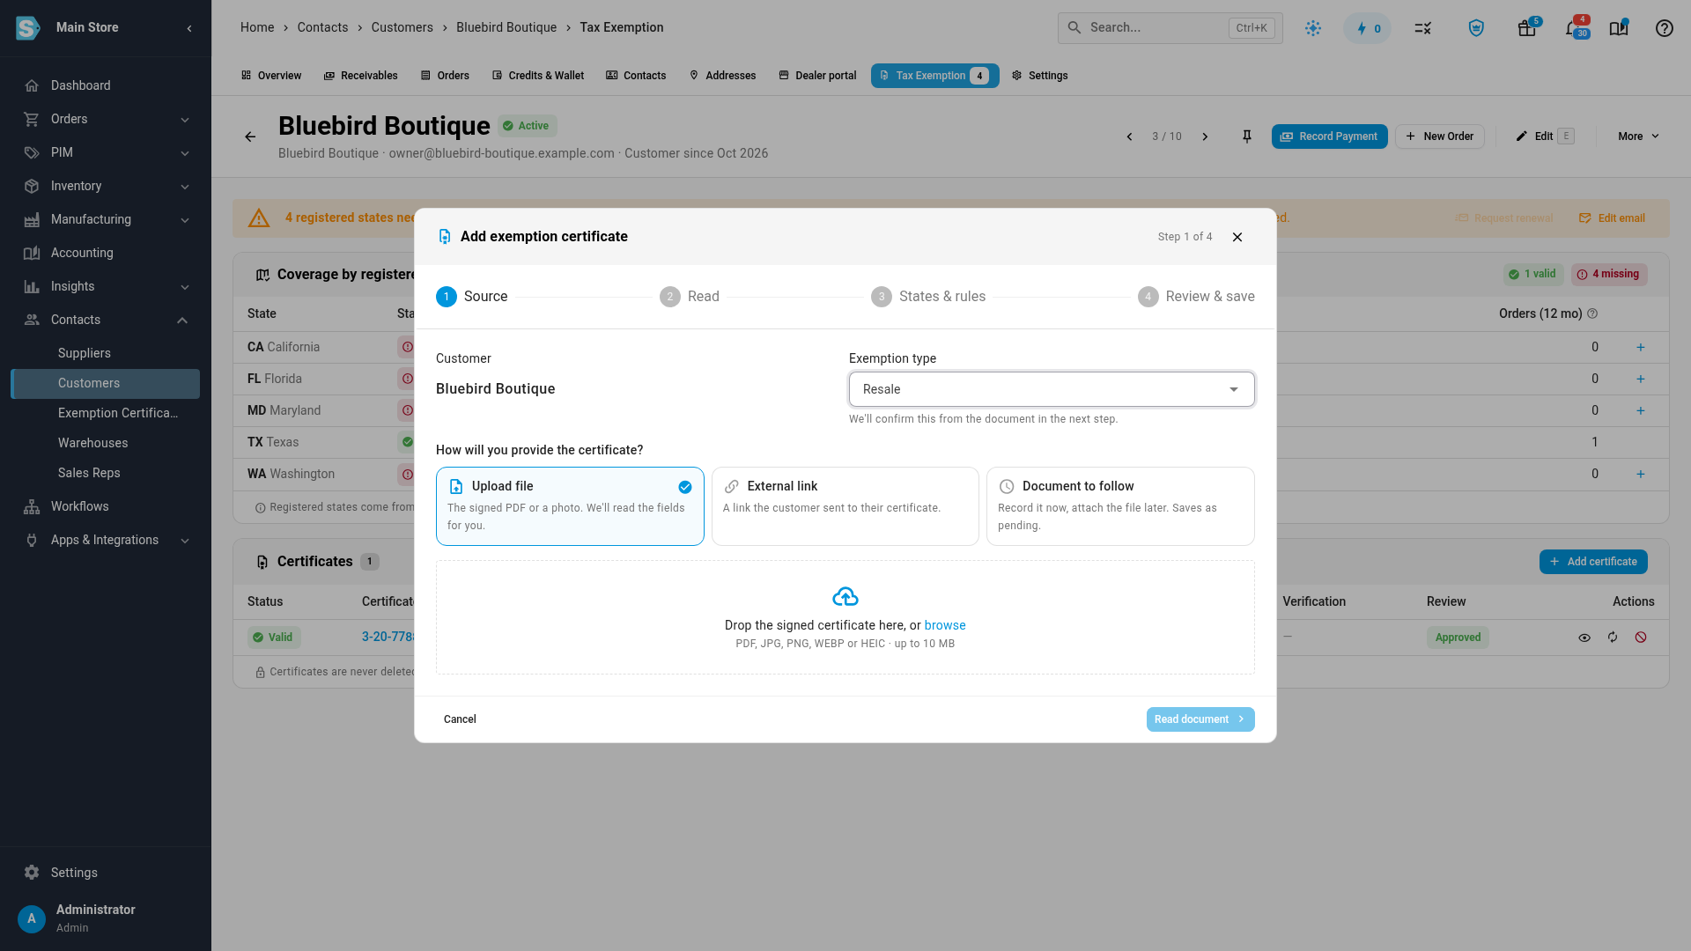Revoke certificate using the prohibited icon
1691x951 pixels.
tap(1641, 638)
